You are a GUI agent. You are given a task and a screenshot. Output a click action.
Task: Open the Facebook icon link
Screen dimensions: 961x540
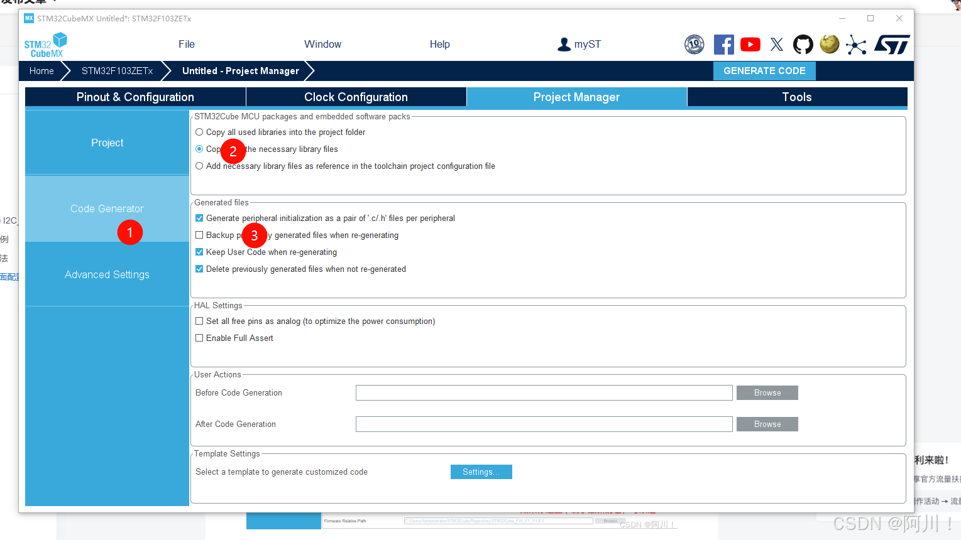pos(724,45)
